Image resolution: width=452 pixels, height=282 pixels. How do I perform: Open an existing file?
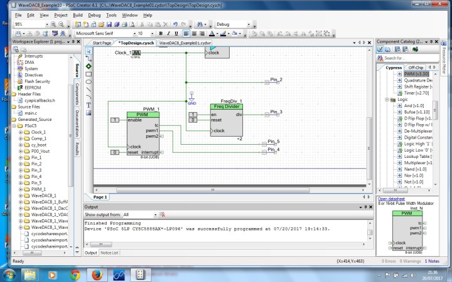click(101, 24)
